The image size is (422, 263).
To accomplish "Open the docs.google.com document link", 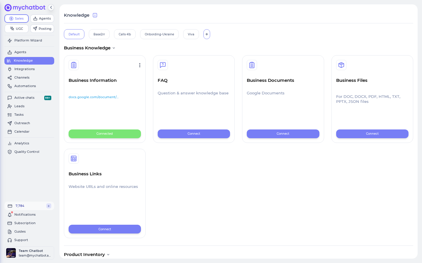I will (93, 97).
